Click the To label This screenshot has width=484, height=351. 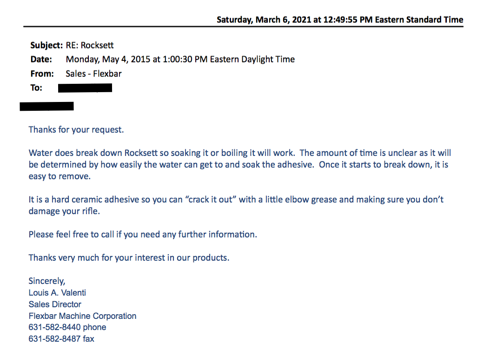pyautogui.click(x=36, y=88)
